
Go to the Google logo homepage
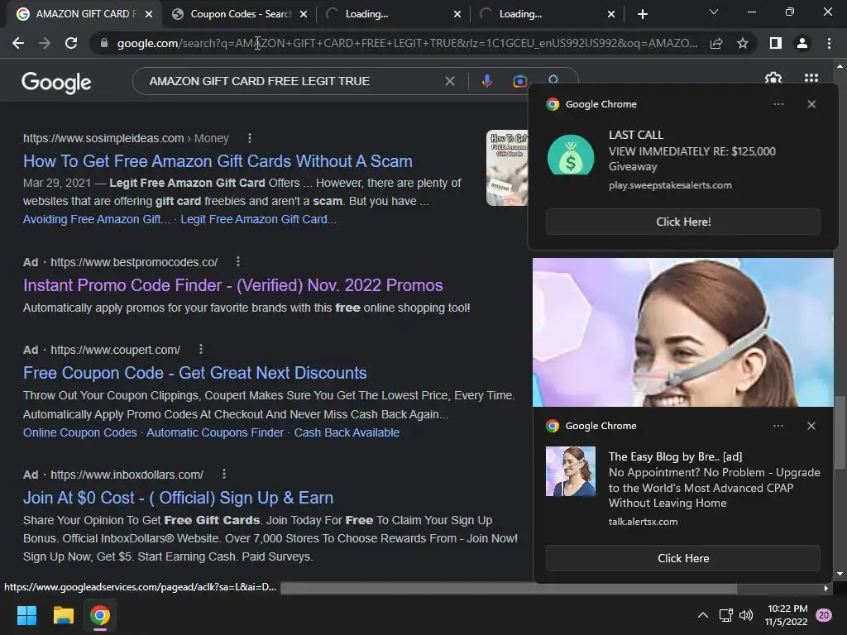(x=56, y=82)
